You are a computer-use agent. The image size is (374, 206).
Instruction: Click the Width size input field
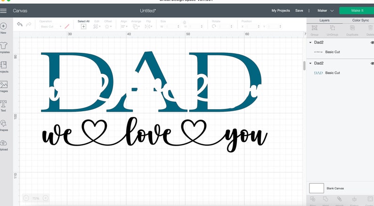tap(171, 26)
